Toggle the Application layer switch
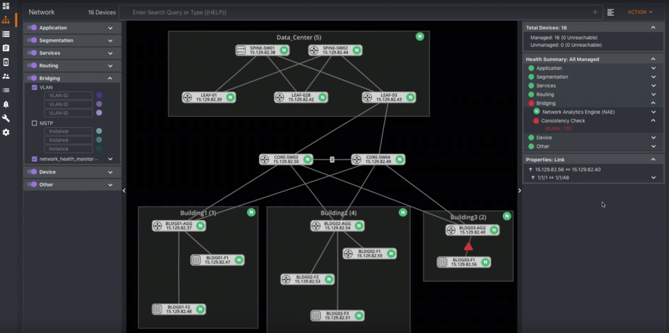 tap(32, 27)
